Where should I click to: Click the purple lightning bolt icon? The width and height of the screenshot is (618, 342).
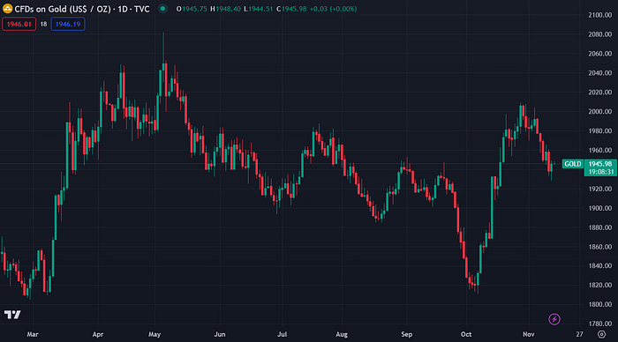click(x=554, y=319)
